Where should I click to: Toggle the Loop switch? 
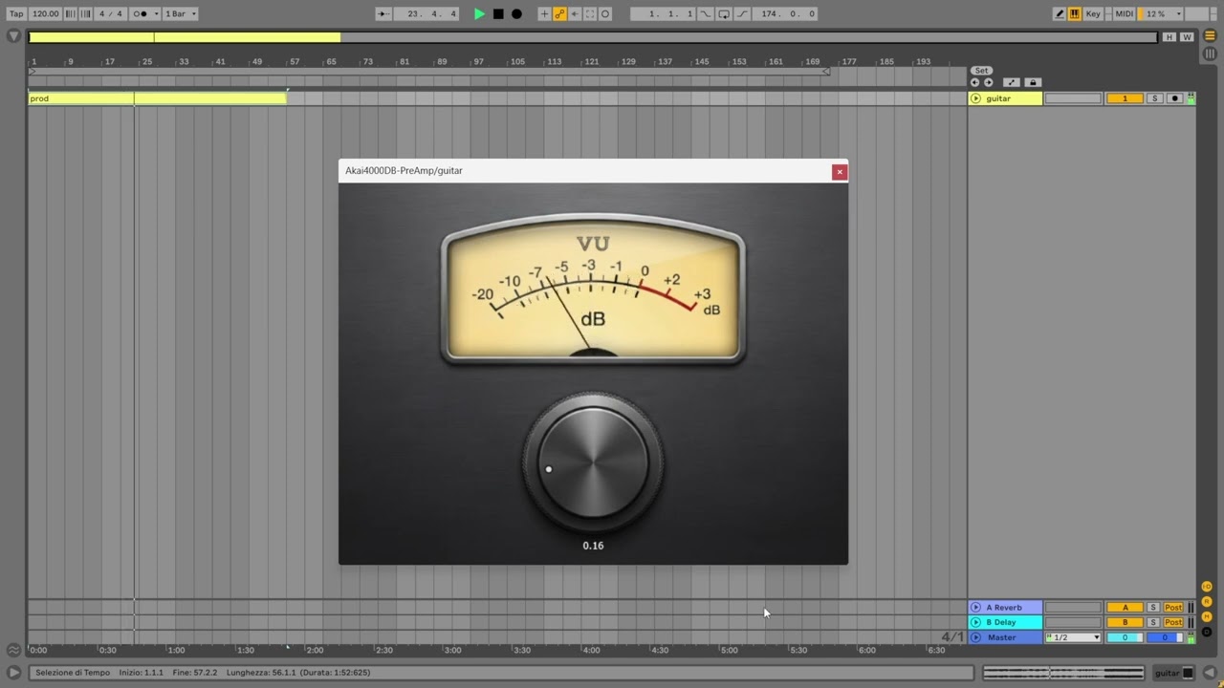click(x=724, y=13)
